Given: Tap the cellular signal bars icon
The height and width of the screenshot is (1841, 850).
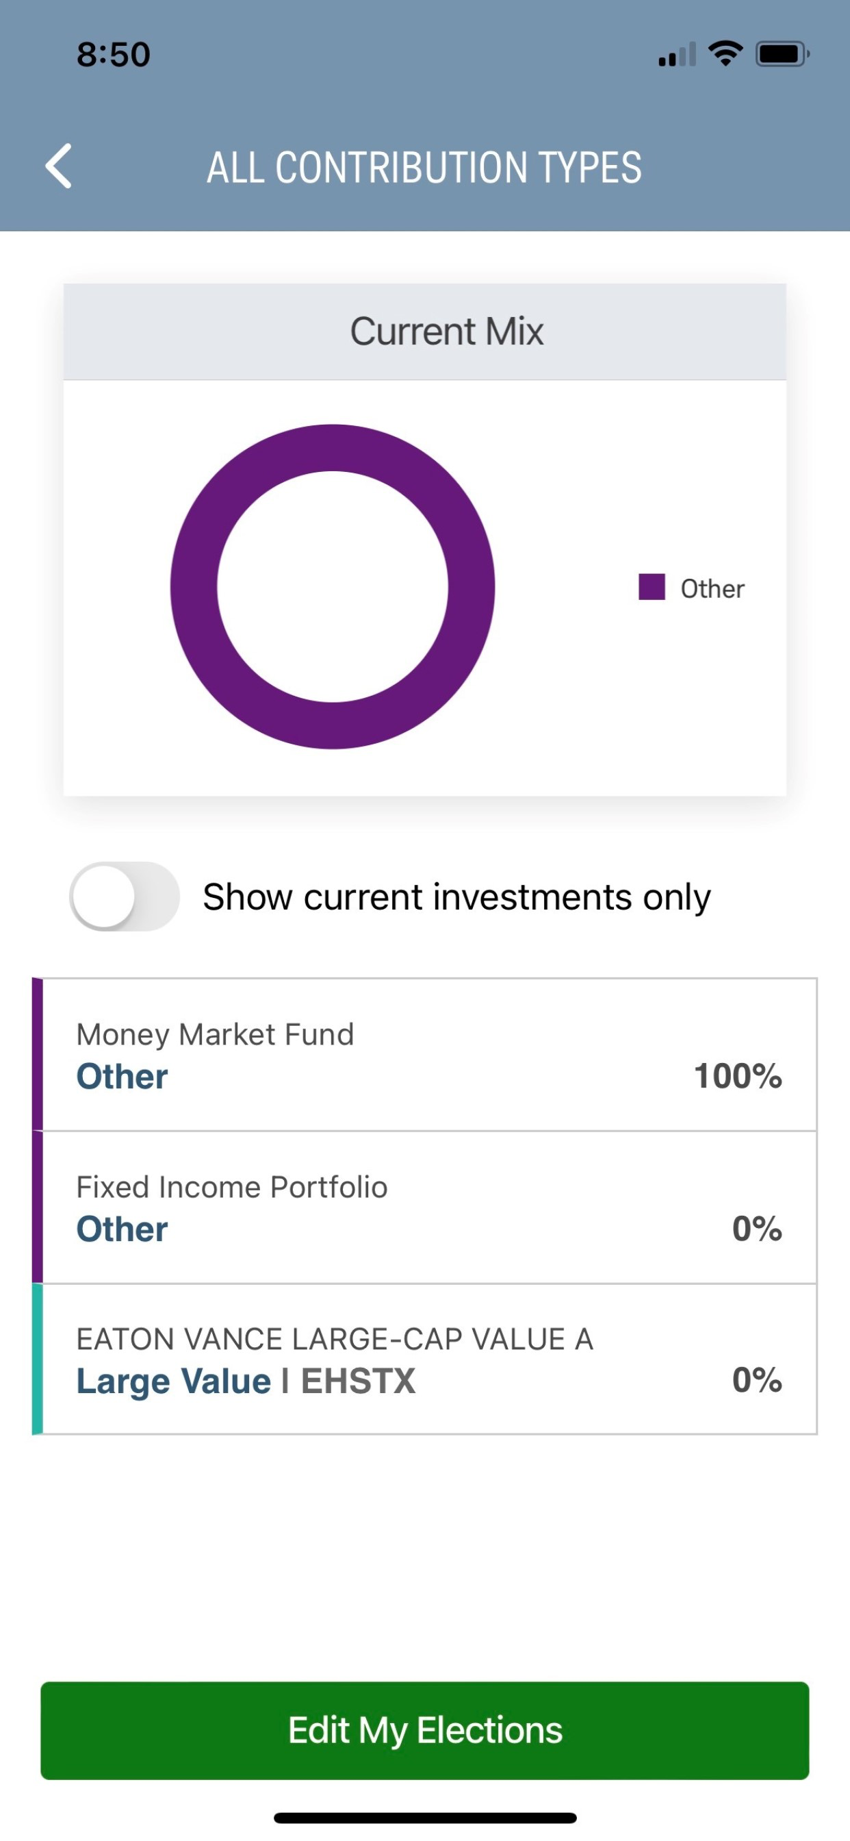Looking at the screenshot, I should click(x=676, y=54).
